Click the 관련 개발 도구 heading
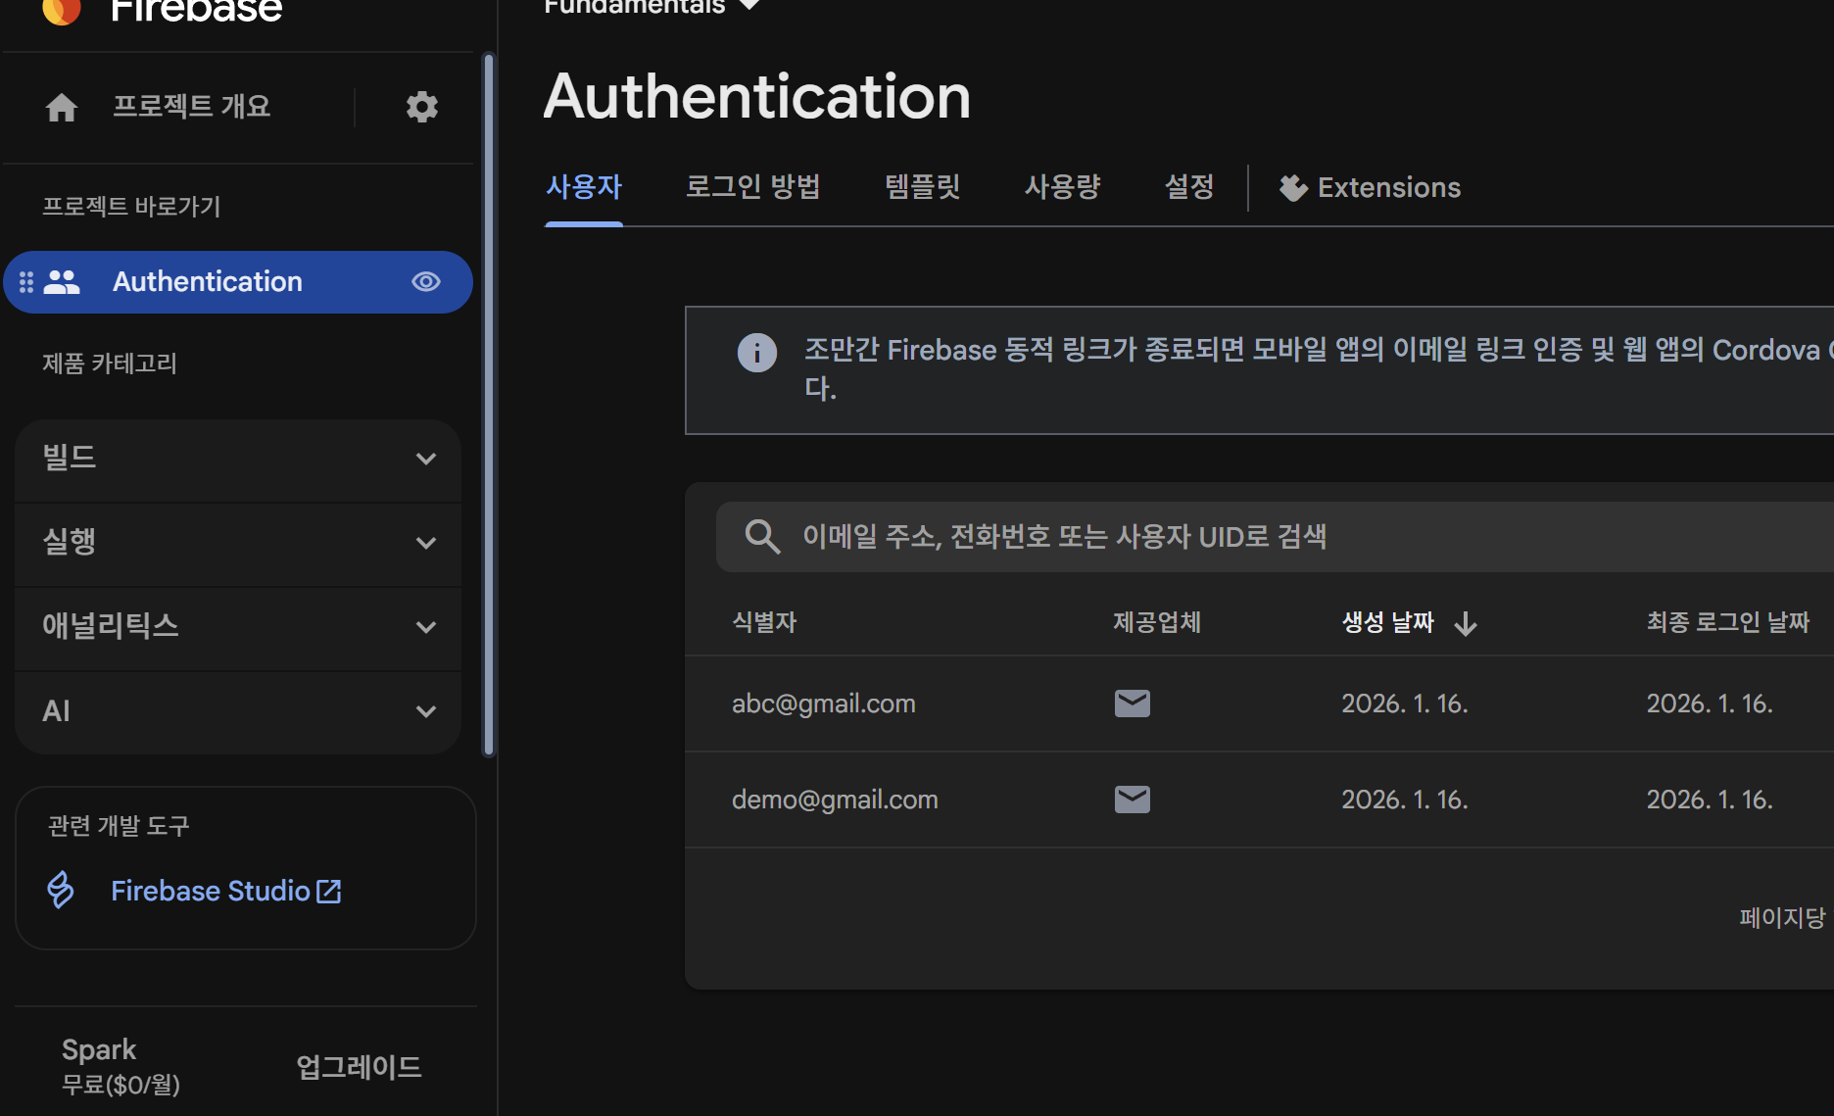 coord(119,826)
